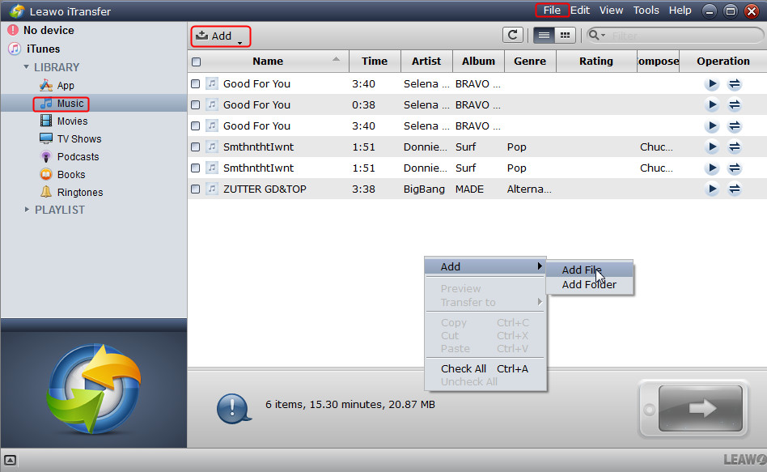This screenshot has width=767, height=472.
Task: Switch to list view
Action: (x=544, y=36)
